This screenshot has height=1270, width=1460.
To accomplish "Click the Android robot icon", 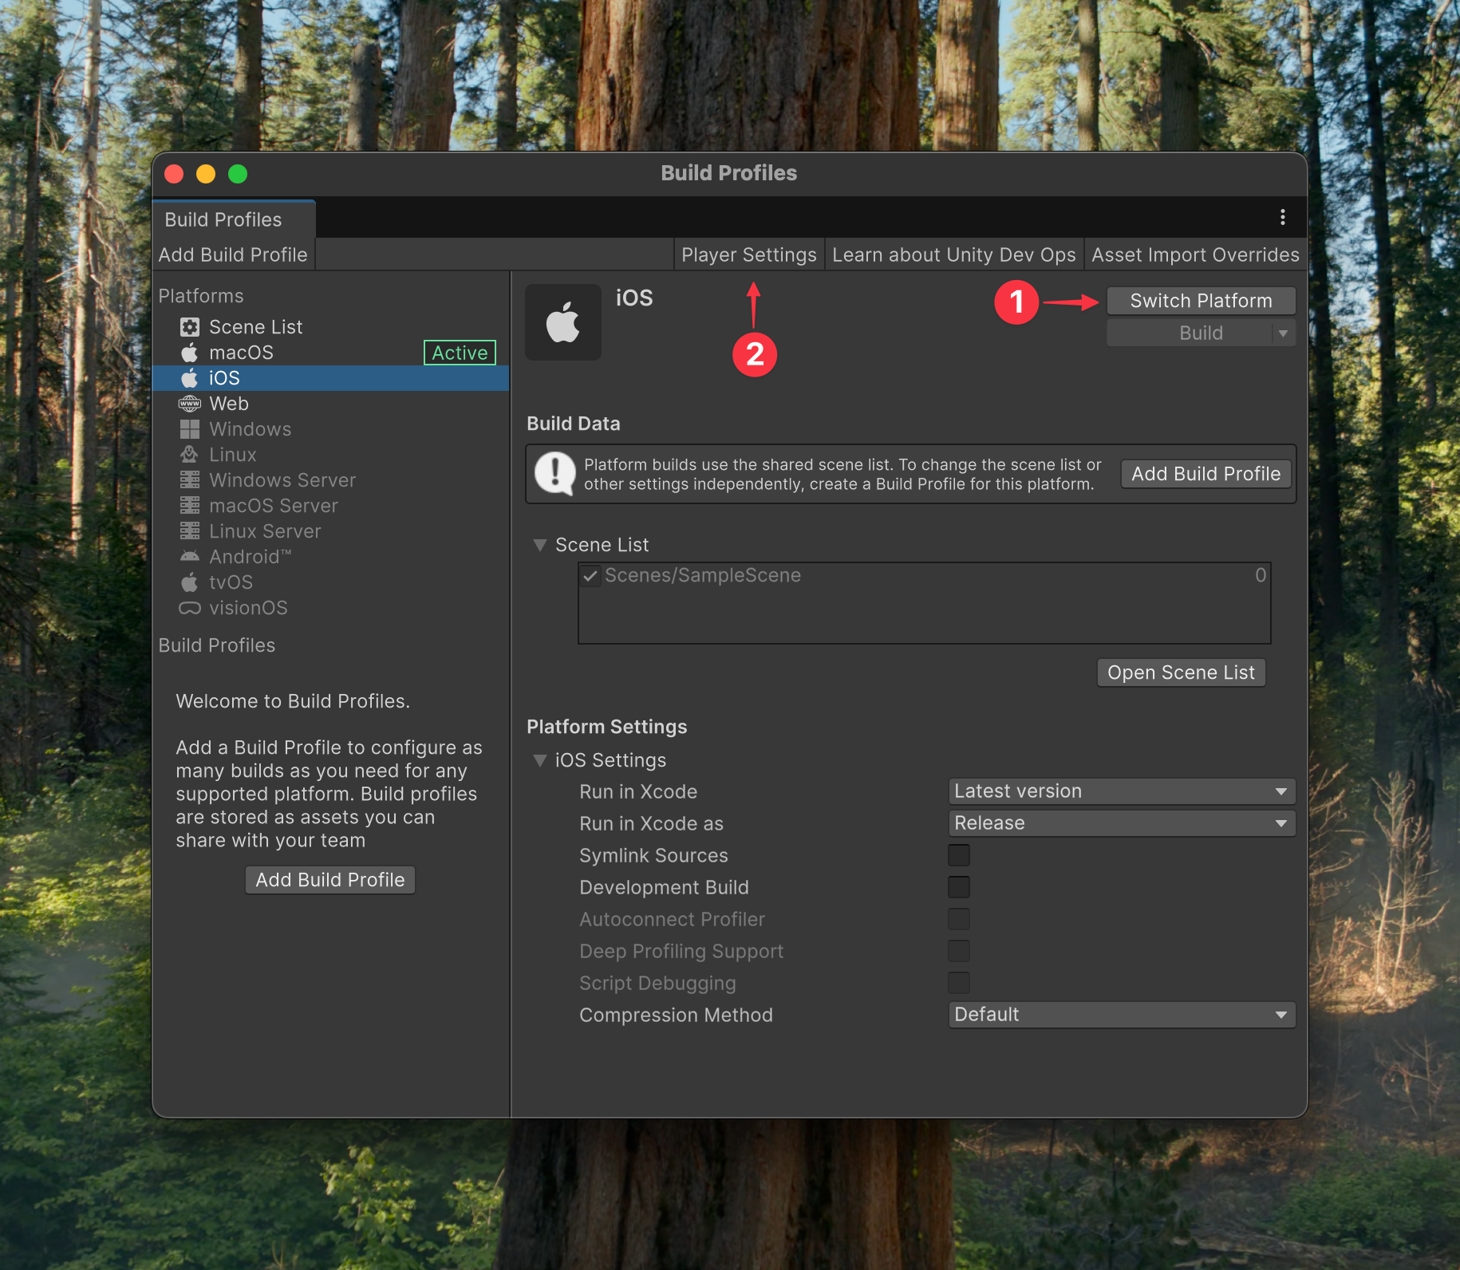I will click(x=190, y=557).
